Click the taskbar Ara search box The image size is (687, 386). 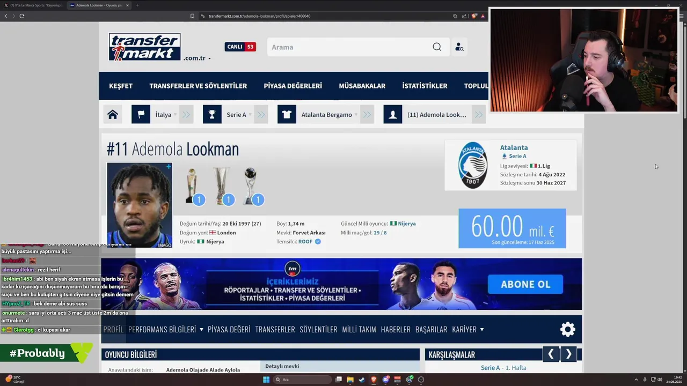tap(302, 380)
